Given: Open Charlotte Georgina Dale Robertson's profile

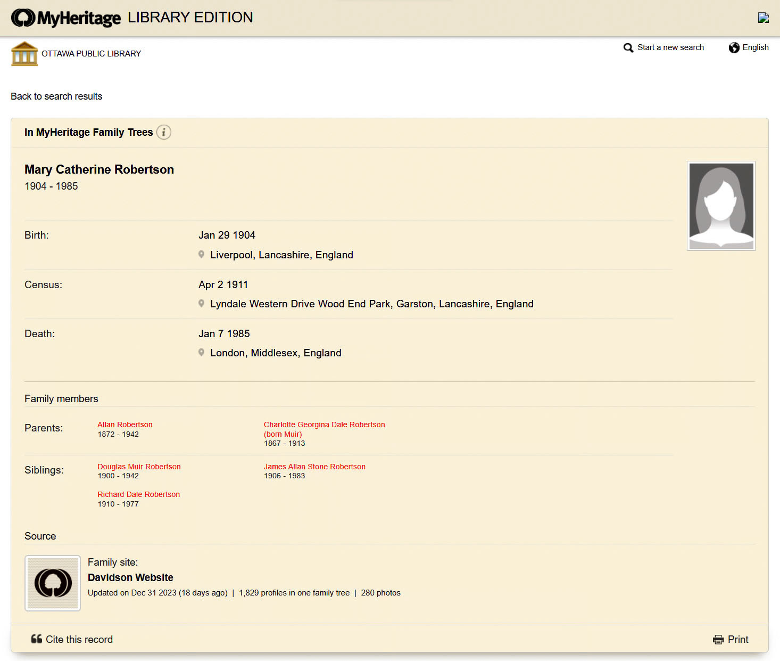Looking at the screenshot, I should [x=325, y=429].
